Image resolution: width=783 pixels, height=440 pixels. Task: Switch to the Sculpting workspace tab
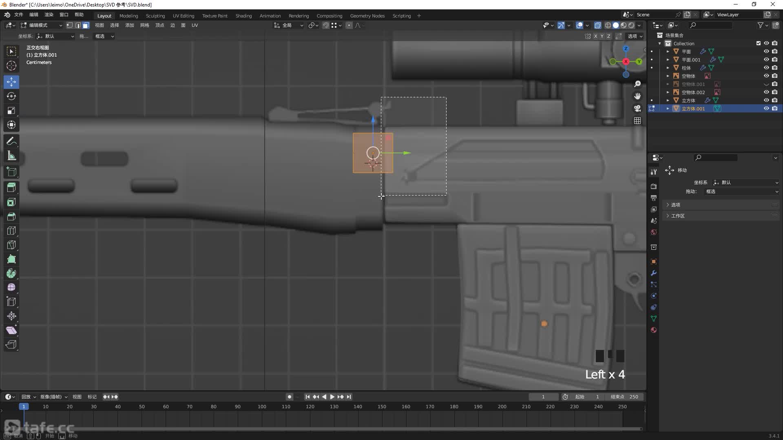click(x=155, y=16)
